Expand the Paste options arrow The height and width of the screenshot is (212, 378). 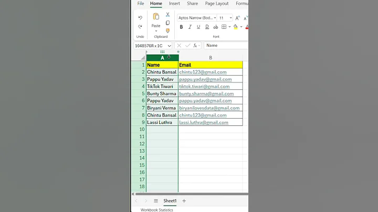[156, 31]
